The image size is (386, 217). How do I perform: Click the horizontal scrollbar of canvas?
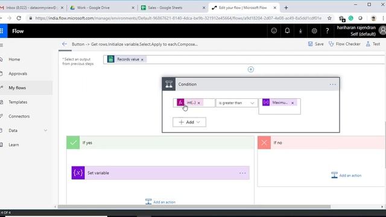pyautogui.click(x=194, y=207)
